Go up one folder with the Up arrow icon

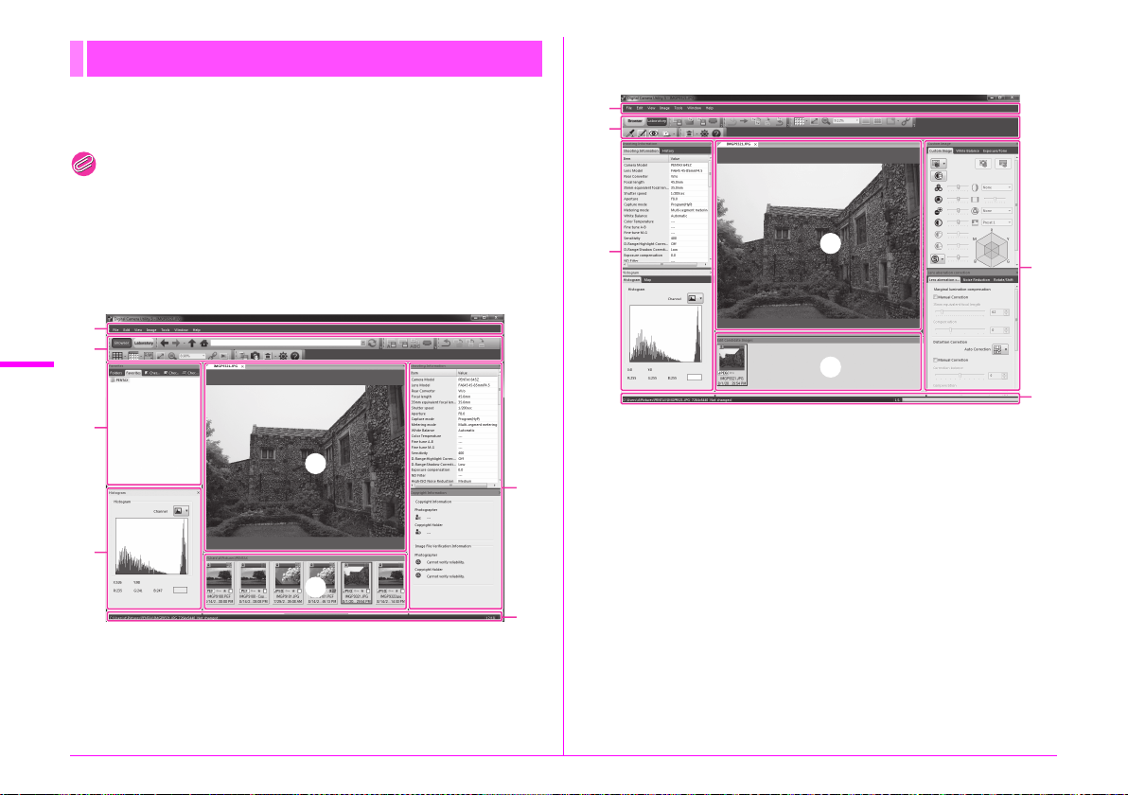click(x=192, y=344)
